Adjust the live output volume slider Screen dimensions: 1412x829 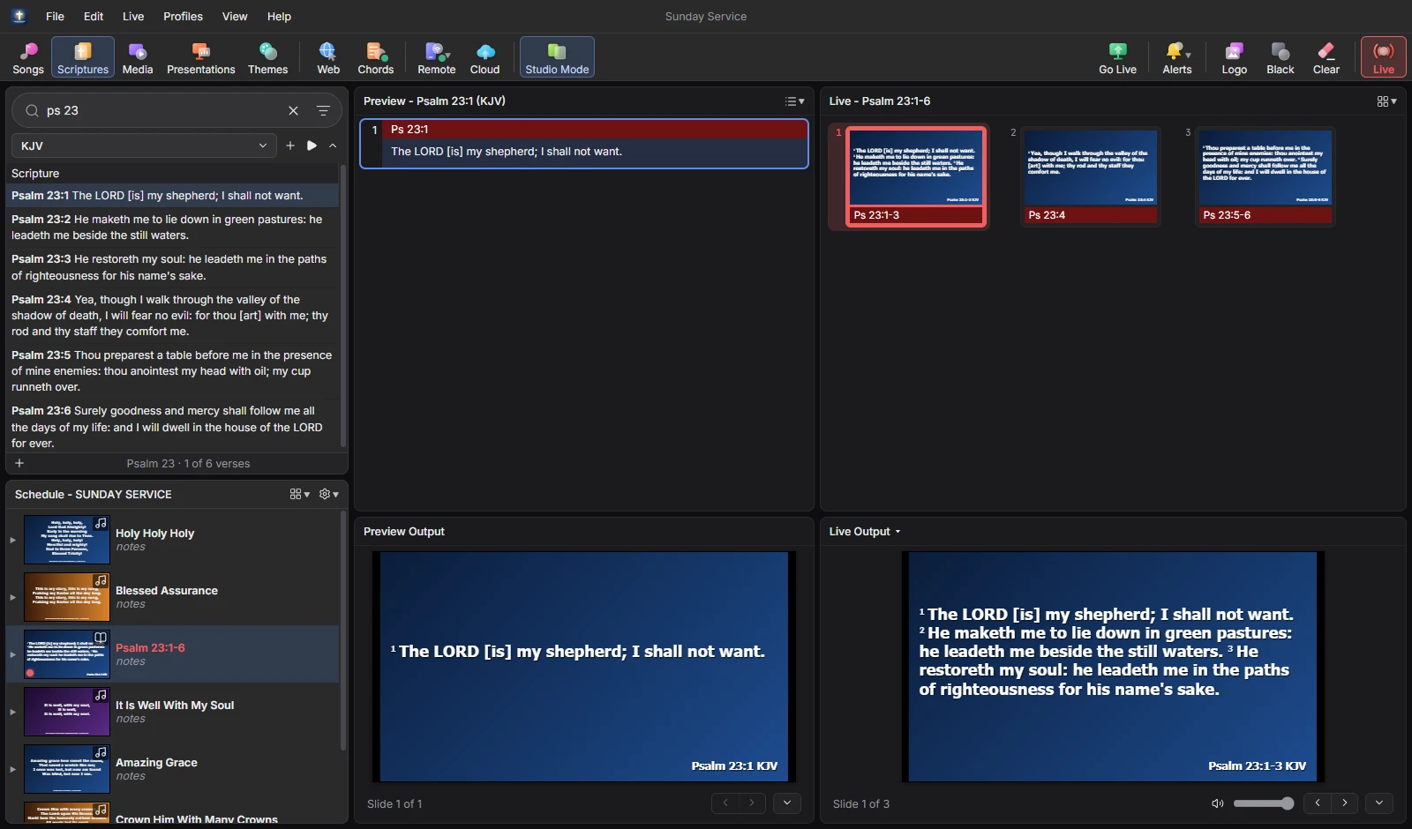click(x=1263, y=803)
